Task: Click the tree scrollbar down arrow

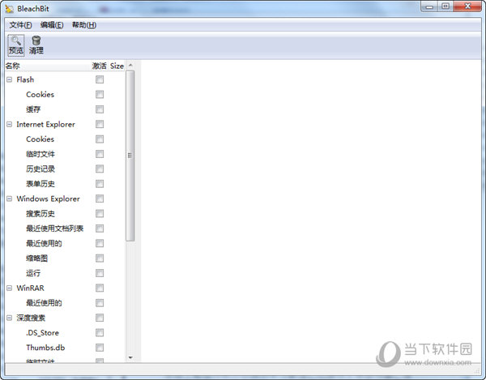Action: [x=130, y=357]
